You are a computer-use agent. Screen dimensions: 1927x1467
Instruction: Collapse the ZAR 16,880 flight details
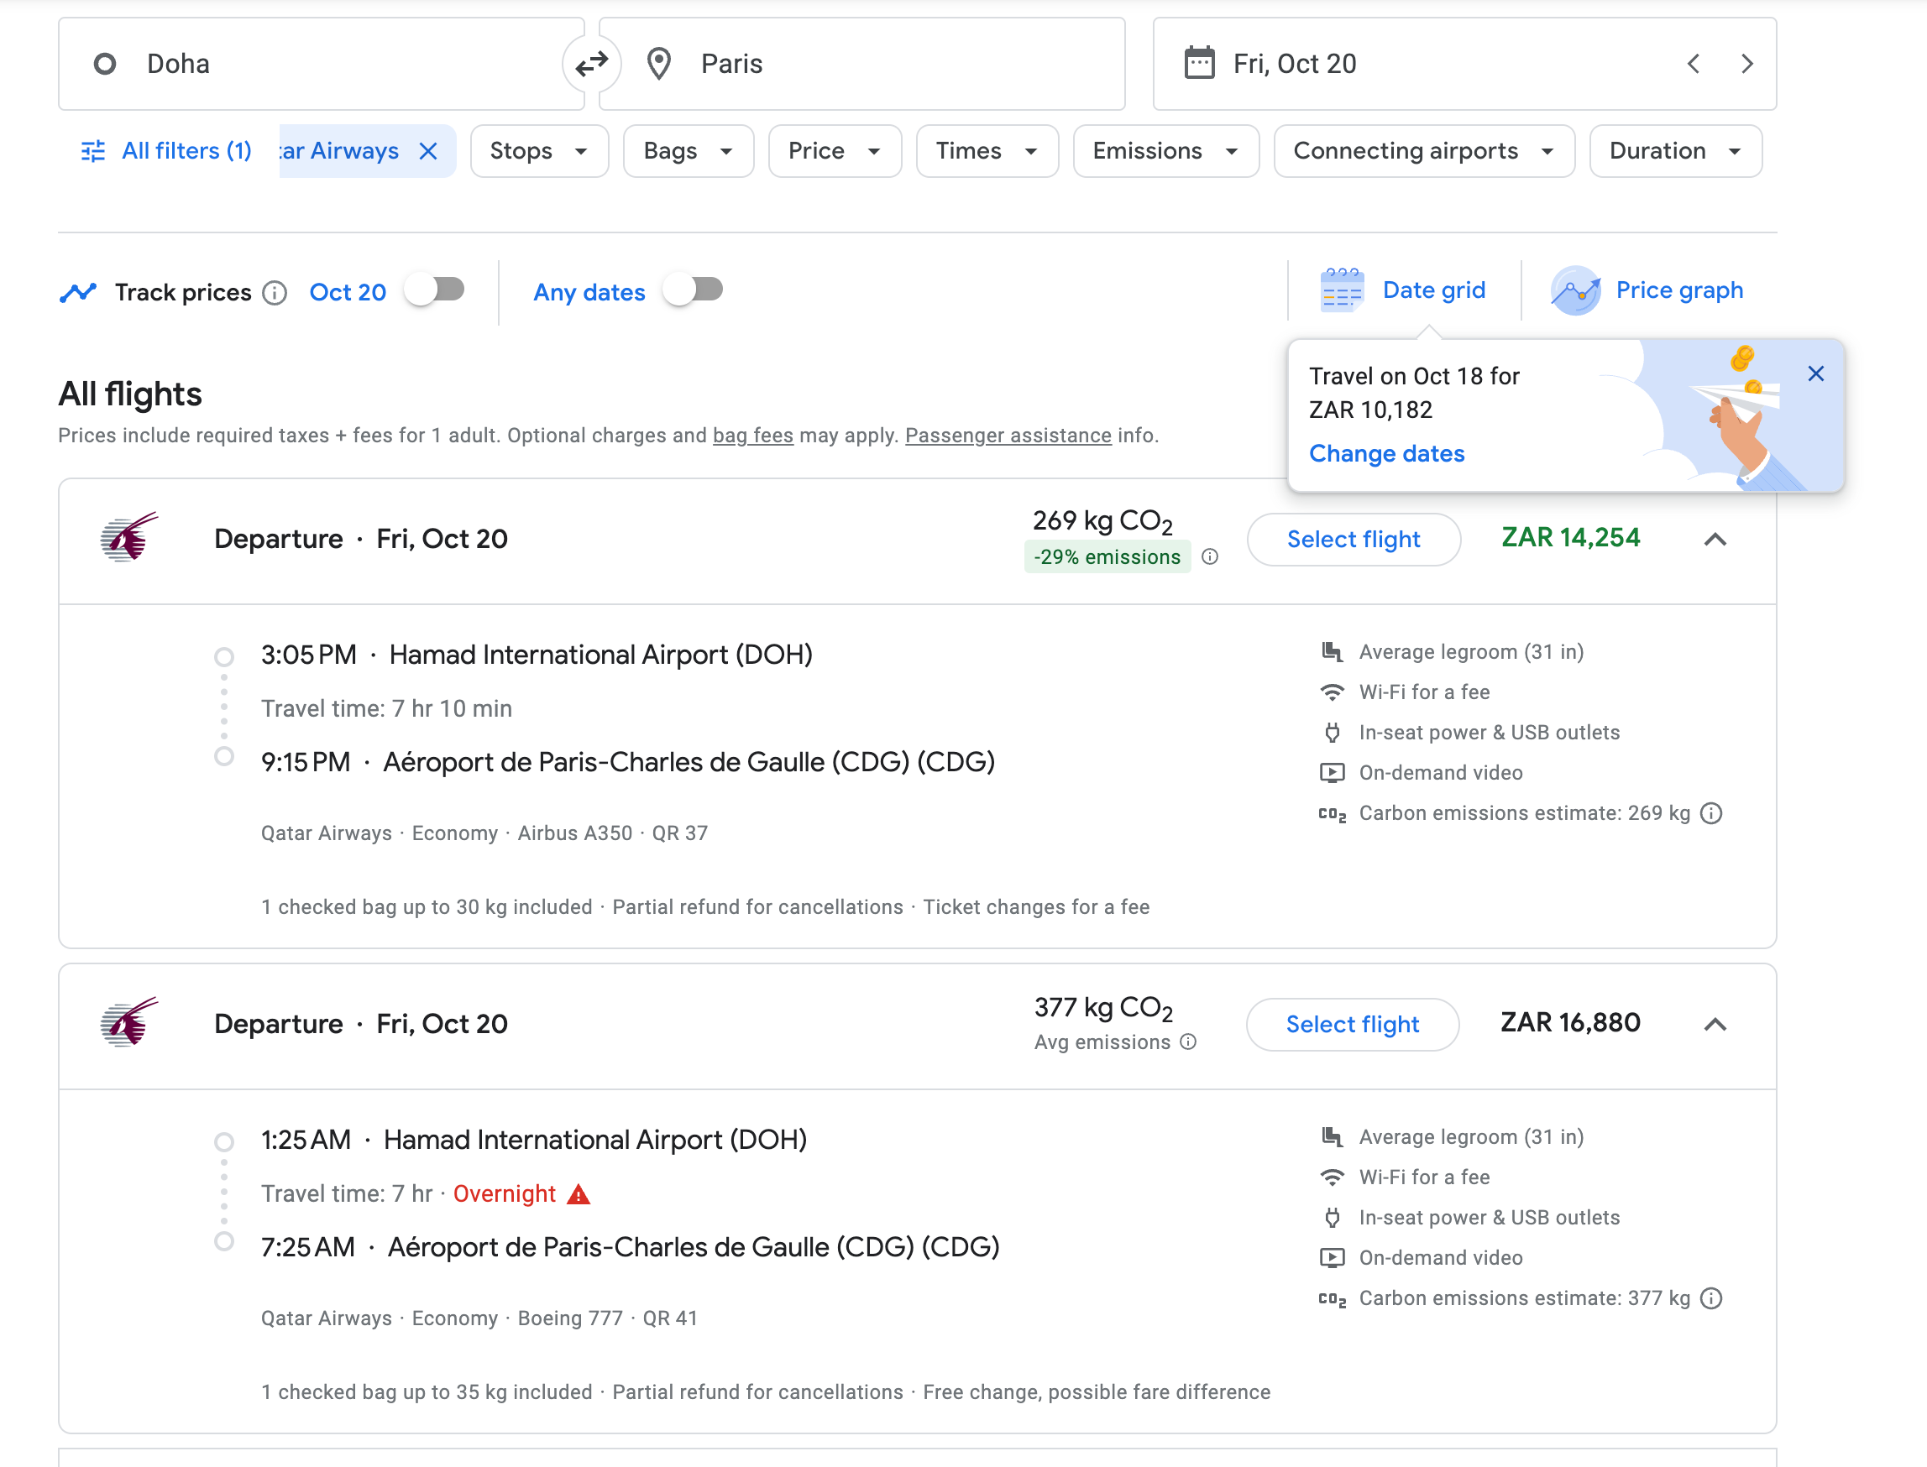1715,1024
